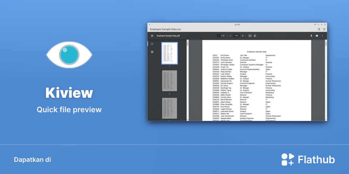This screenshot has height=174, width=349.
Task: Edit the current page number field
Action: pyautogui.click(x=219, y=36)
